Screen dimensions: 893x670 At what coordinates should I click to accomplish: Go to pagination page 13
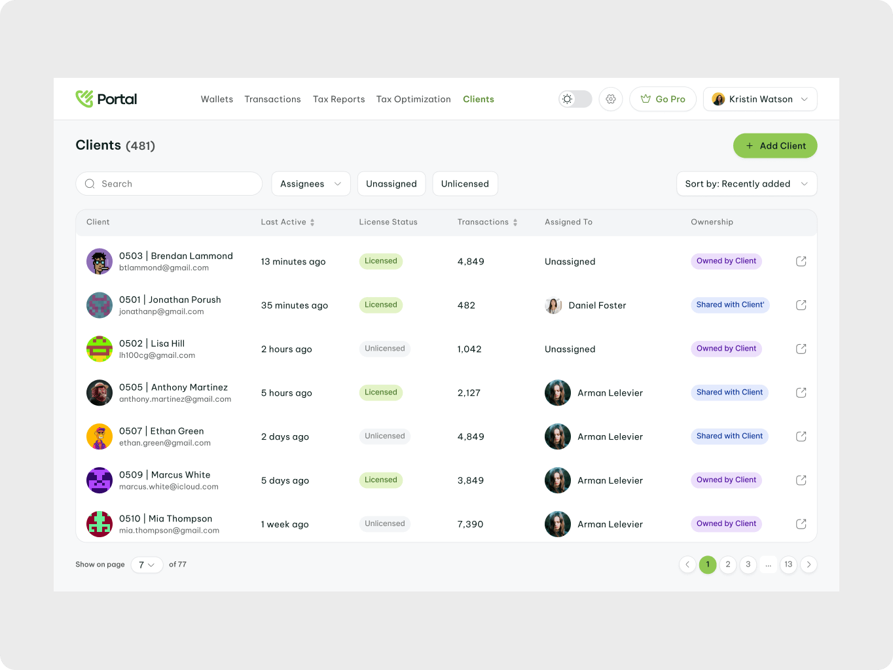click(788, 565)
